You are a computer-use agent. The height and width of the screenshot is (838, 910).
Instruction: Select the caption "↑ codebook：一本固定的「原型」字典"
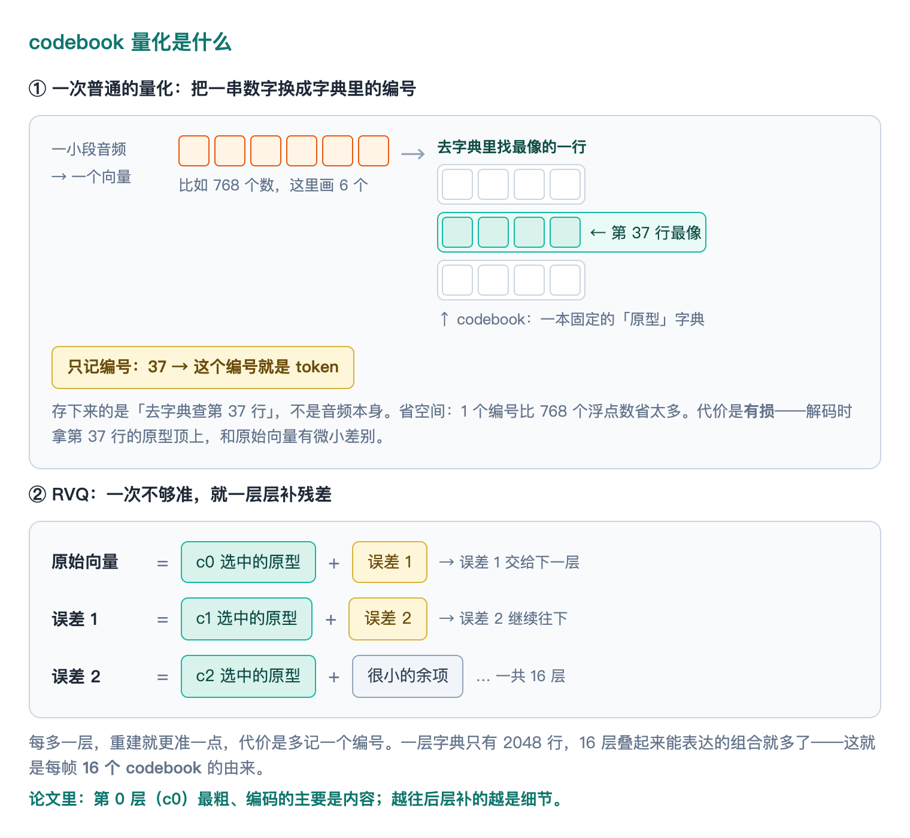(x=572, y=319)
